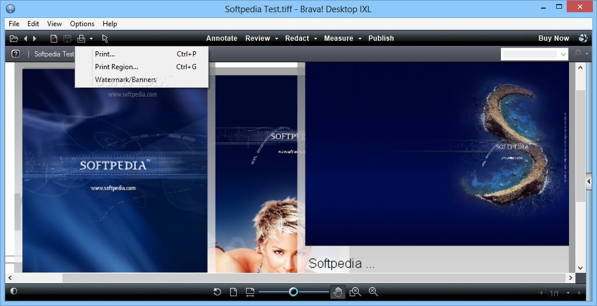
Task: Open the Help menu
Action: click(110, 24)
